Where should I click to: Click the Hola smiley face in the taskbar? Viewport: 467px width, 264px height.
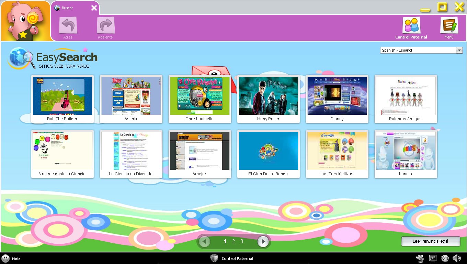point(5,258)
